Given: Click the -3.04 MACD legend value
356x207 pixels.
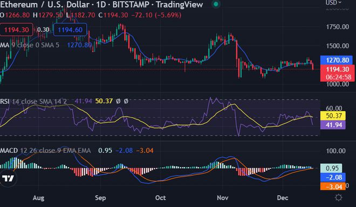Looking at the screenshot, I should point(145,151).
